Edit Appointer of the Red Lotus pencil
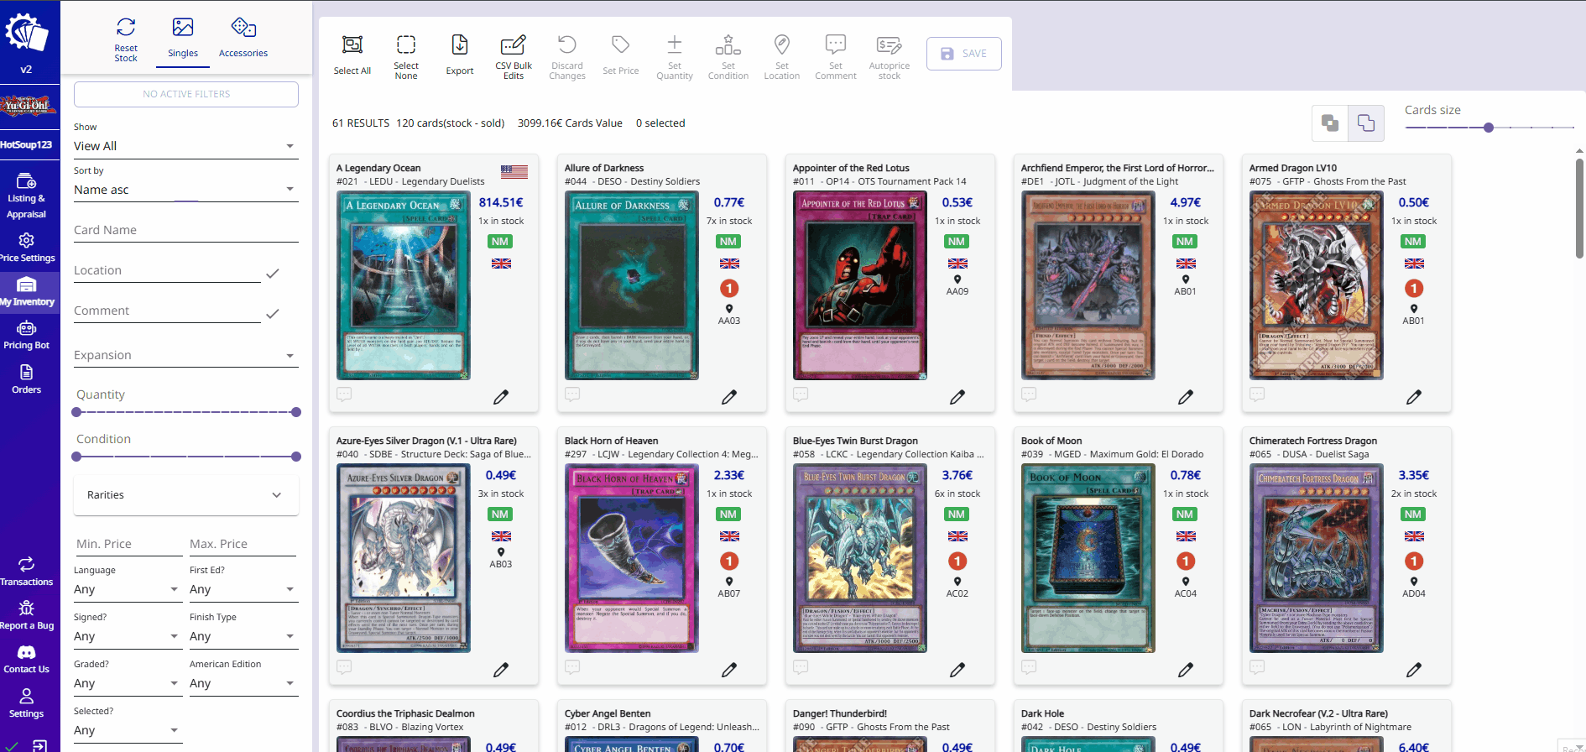 pos(957,397)
